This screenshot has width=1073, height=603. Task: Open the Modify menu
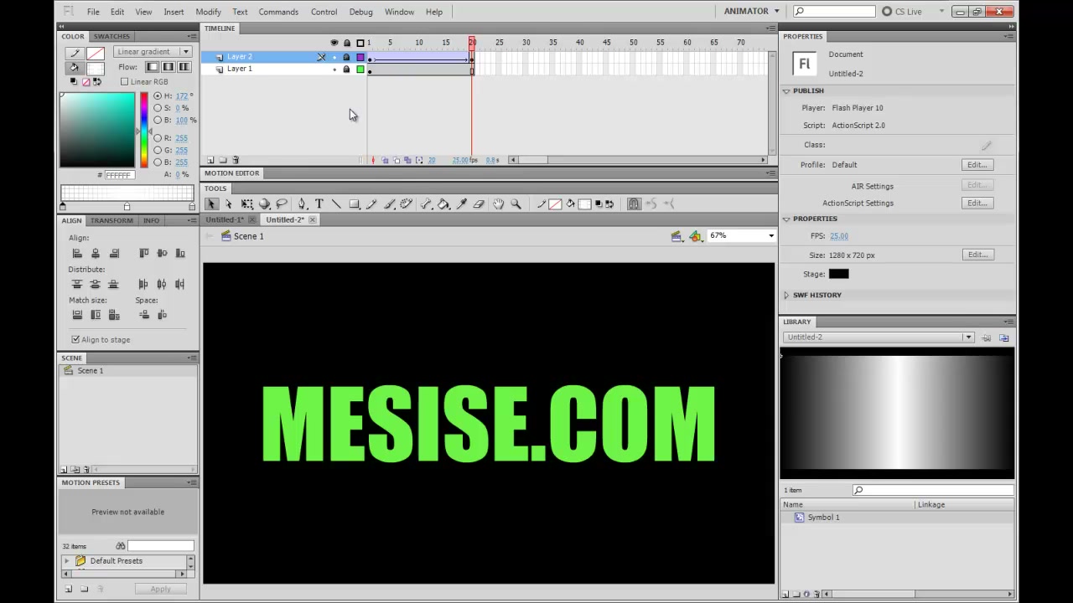point(208,12)
